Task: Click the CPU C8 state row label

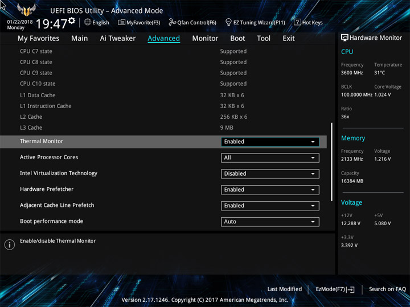Action: [36, 62]
